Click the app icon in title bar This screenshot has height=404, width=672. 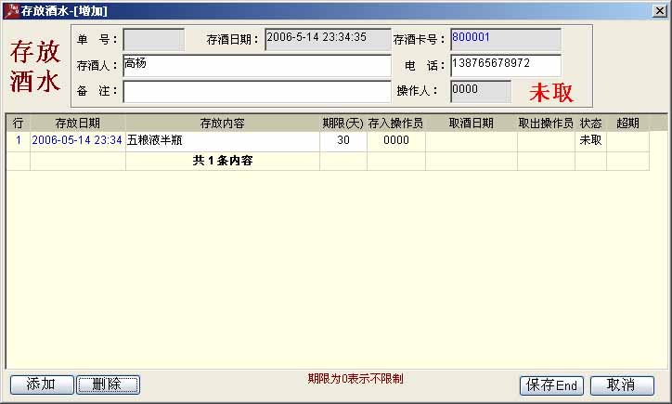click(11, 10)
